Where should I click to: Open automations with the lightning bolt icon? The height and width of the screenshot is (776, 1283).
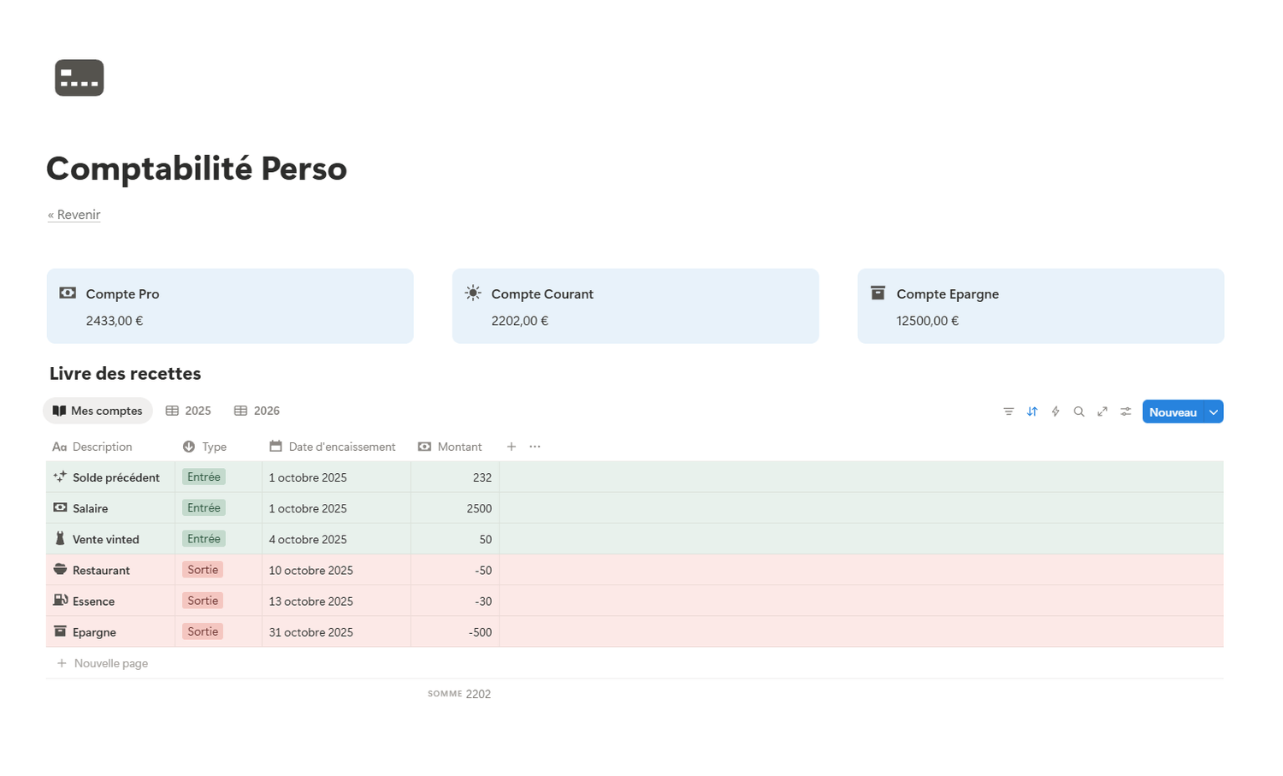tap(1055, 412)
